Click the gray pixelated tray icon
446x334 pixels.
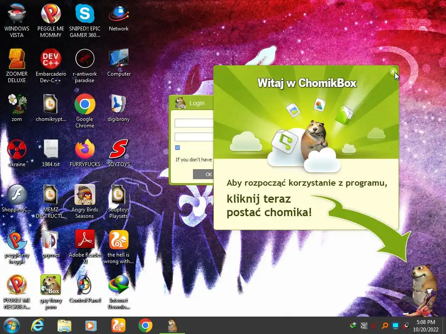pos(364,325)
